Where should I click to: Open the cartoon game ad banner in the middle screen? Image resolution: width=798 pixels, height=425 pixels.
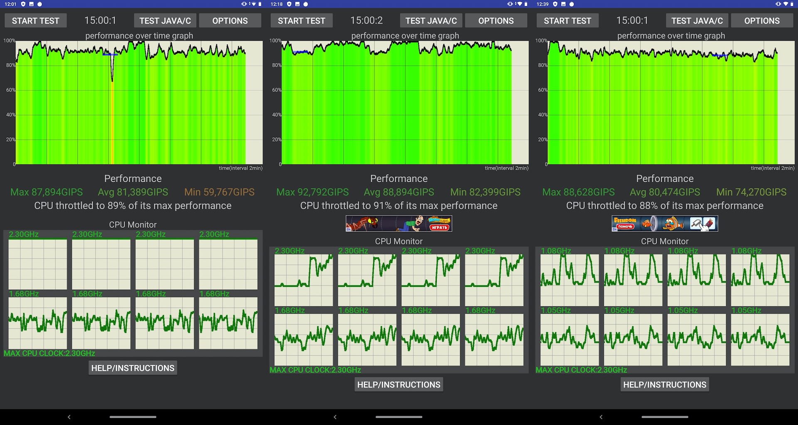[x=399, y=223]
